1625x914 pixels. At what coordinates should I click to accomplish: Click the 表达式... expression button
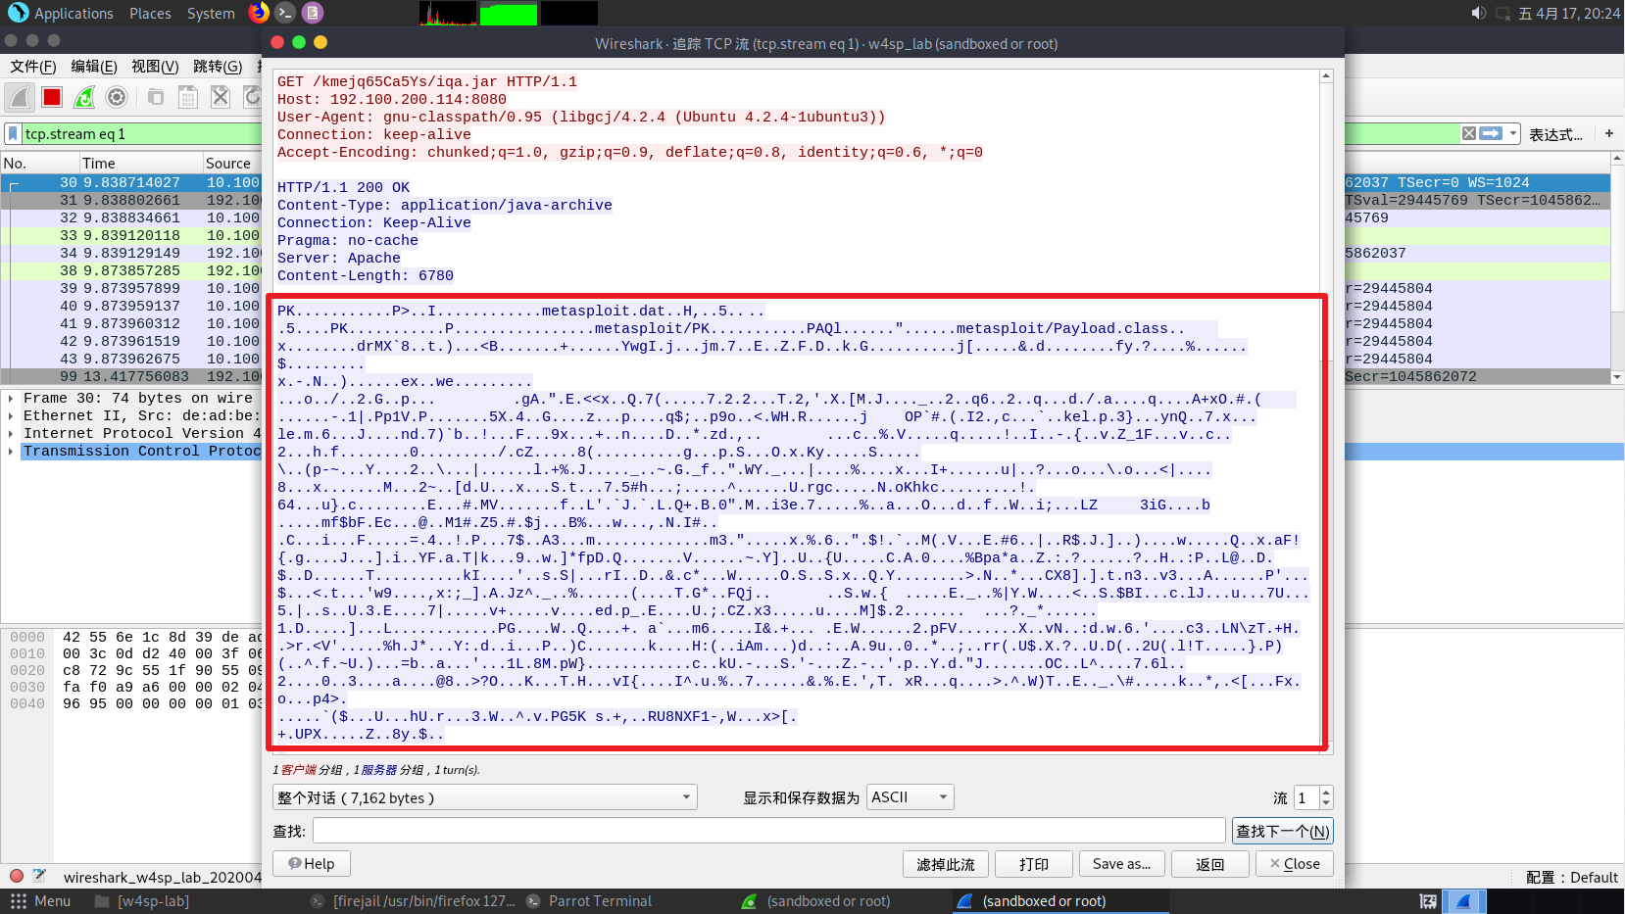click(1556, 134)
